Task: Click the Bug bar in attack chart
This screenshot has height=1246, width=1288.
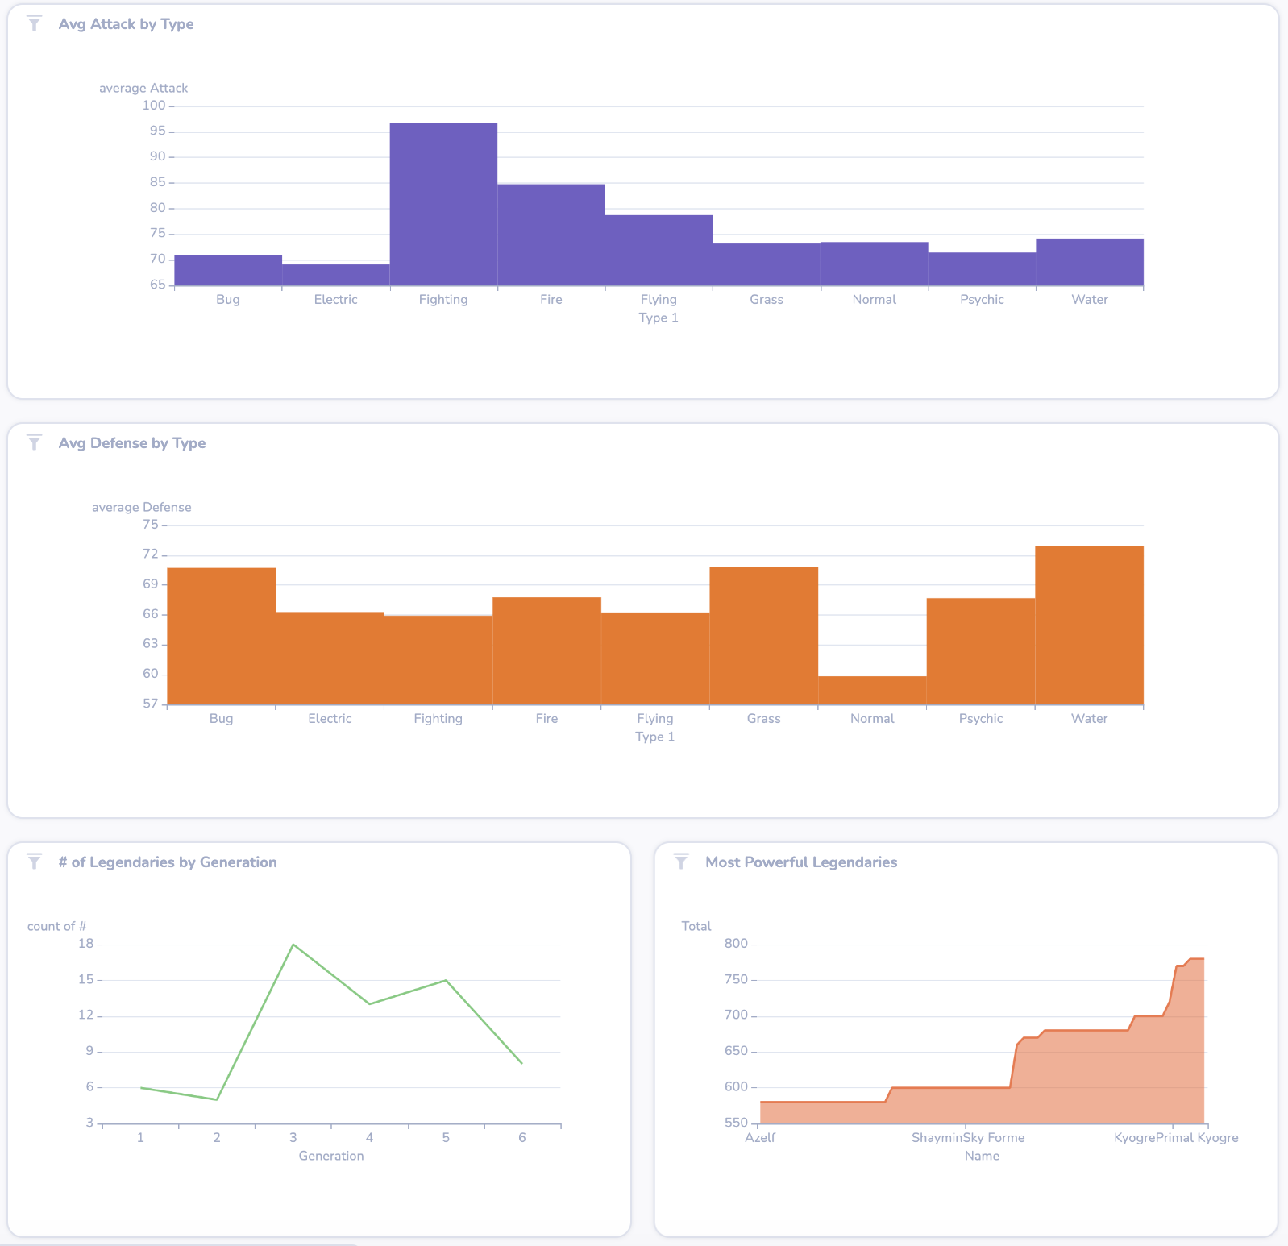Action: (x=228, y=271)
